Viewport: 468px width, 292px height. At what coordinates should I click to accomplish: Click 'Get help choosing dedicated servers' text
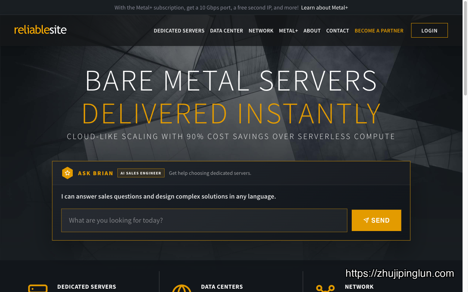[x=210, y=173]
